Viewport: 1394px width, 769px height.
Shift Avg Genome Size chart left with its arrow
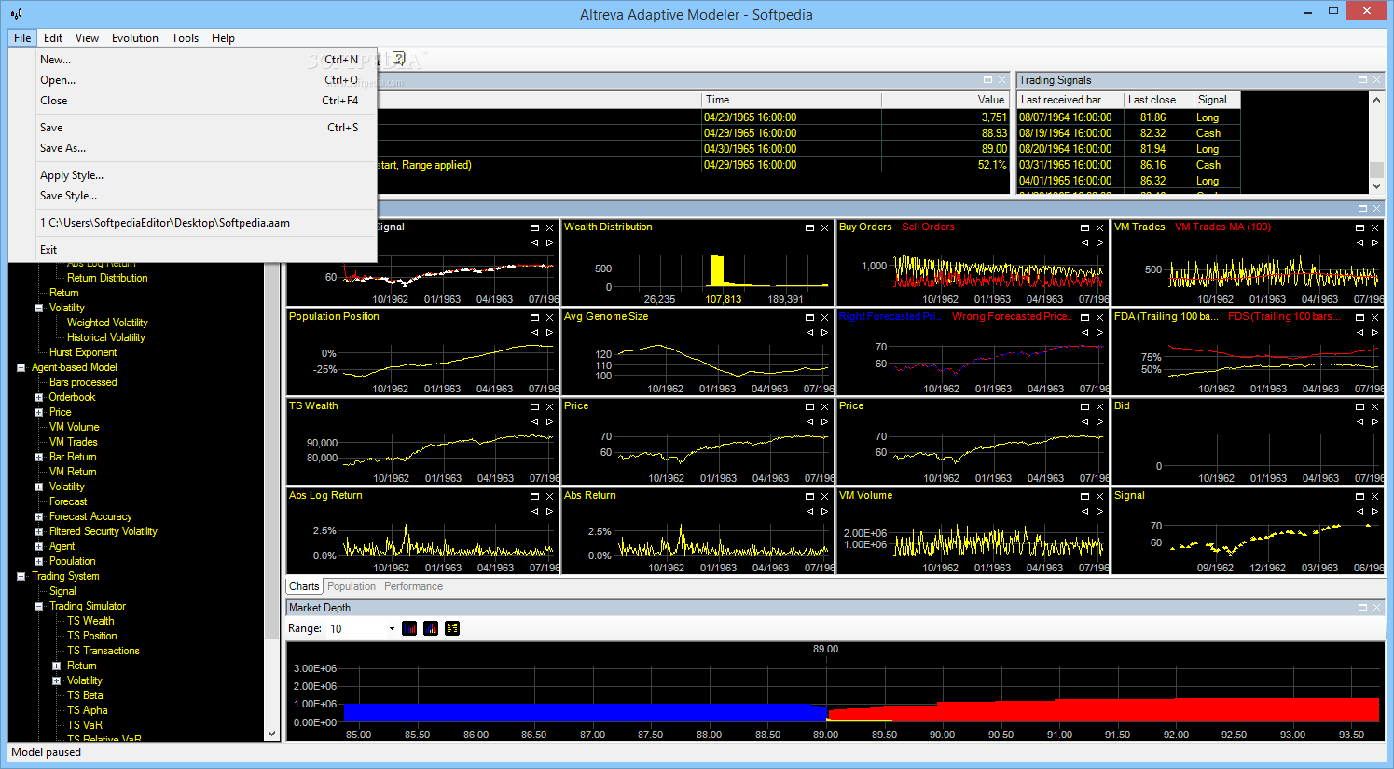810,332
